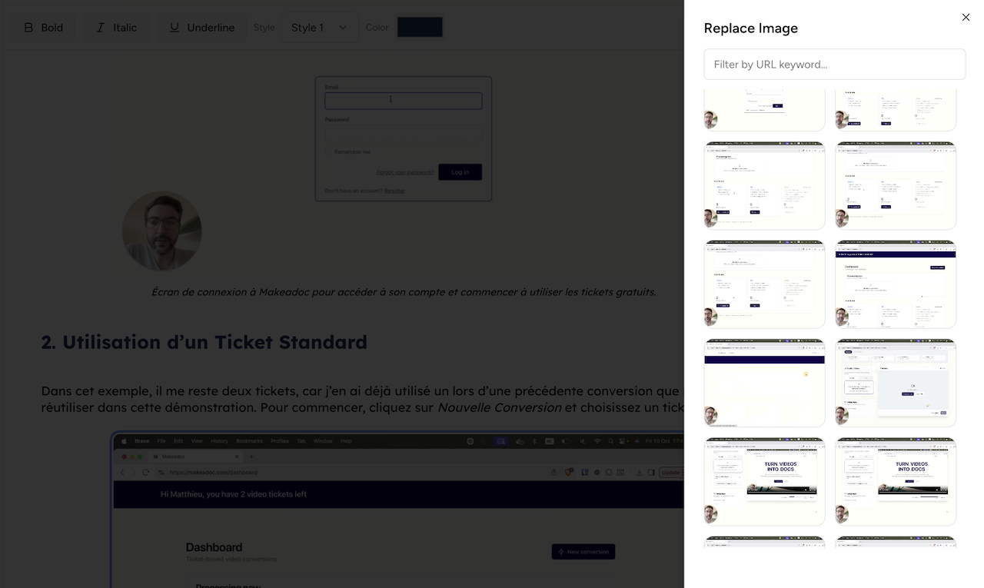Choose the partially visible login form thumbnail
The height and width of the screenshot is (588, 984).
coord(764,109)
